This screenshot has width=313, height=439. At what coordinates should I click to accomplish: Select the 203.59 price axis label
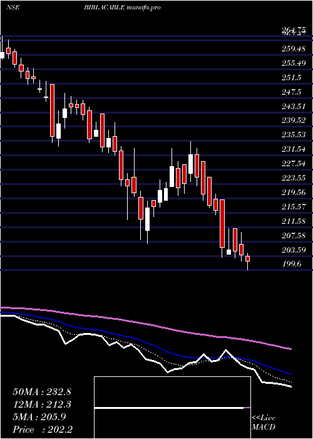coord(293,250)
